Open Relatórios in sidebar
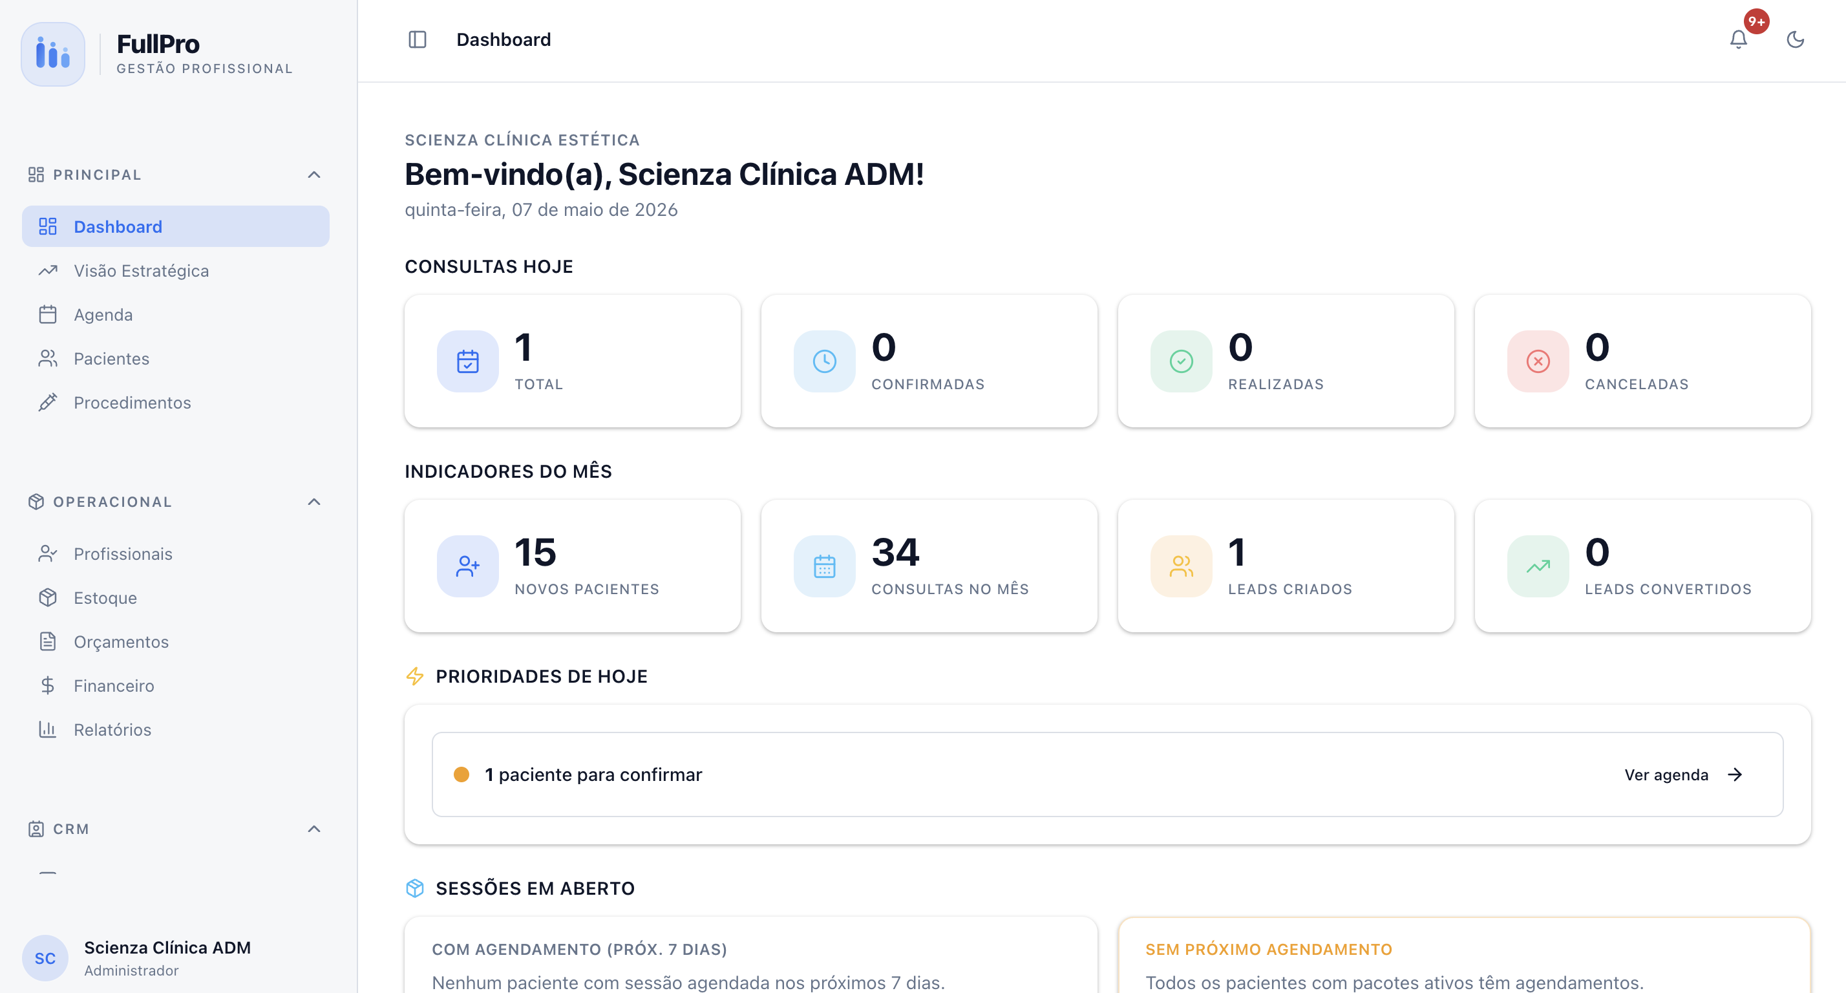Image resolution: width=1846 pixels, height=993 pixels. (176, 729)
